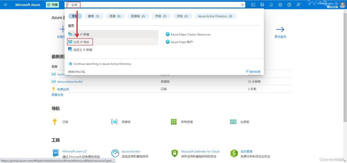The image size is (347, 163).
Task: Open Microsoft Defender for Cloud link
Action: click(x=200, y=152)
